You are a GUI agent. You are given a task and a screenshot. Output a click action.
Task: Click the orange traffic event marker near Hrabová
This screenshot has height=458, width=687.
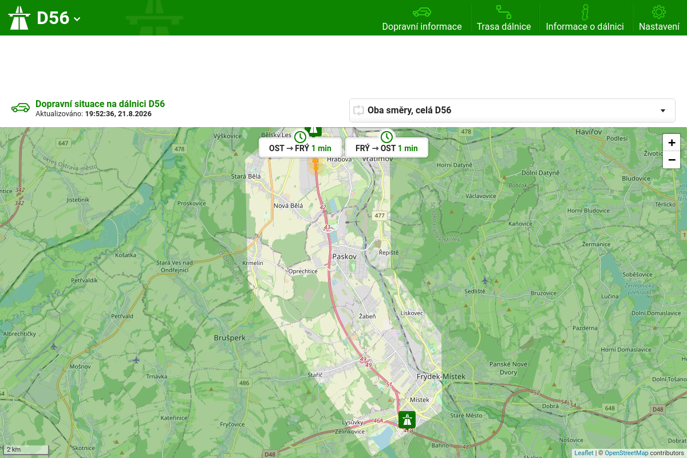pyautogui.click(x=315, y=165)
